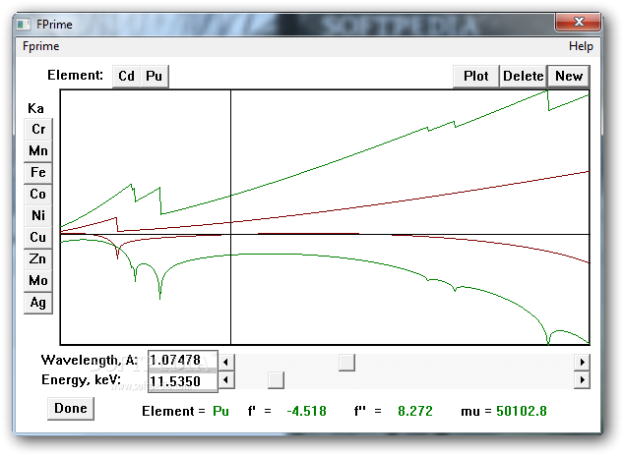Click the f'' value 8.272
624x456 pixels.
pos(415,411)
